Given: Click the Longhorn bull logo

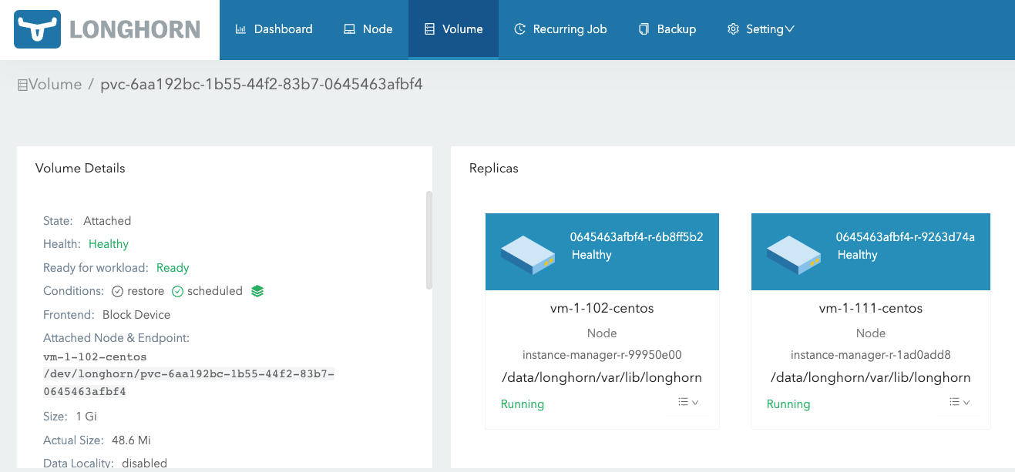Looking at the screenshot, I should pos(38,30).
